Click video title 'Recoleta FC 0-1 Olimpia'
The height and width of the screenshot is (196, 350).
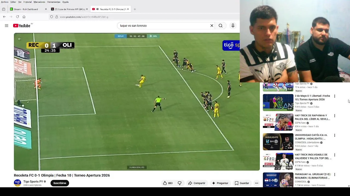(x=62, y=175)
